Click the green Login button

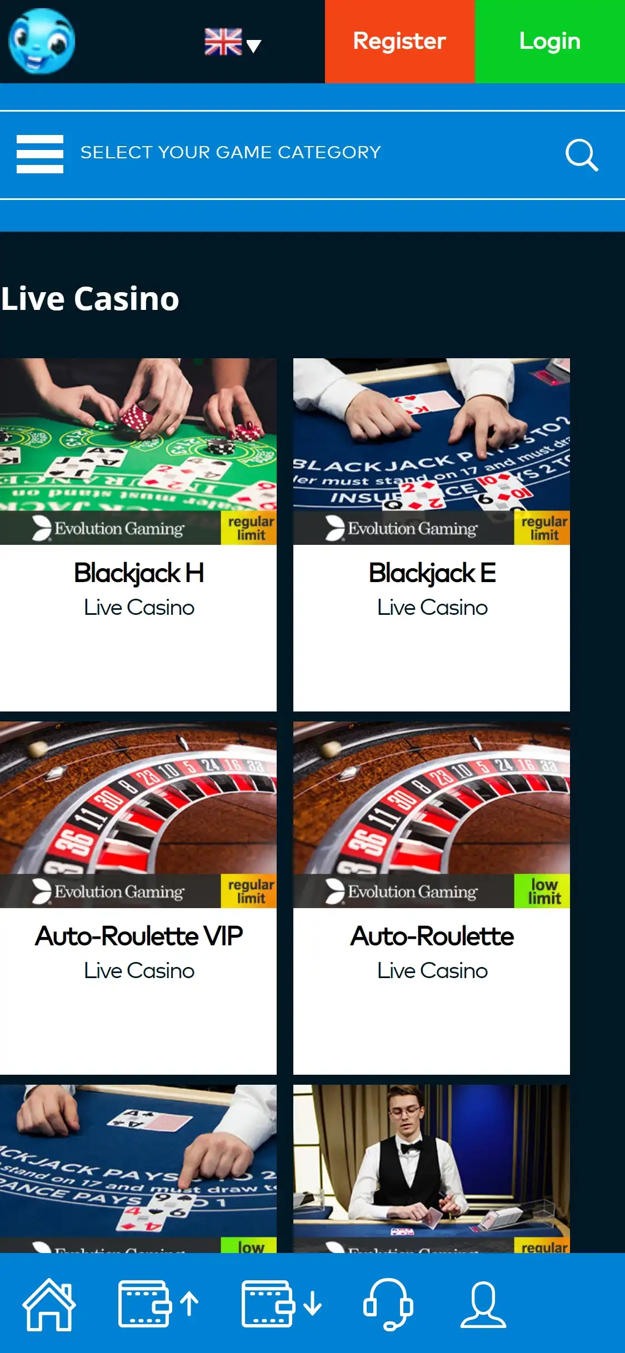pyautogui.click(x=550, y=42)
